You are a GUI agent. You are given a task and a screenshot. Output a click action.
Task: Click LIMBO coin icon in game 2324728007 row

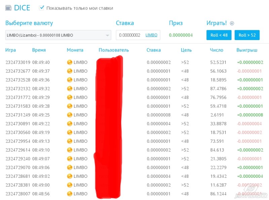pyautogui.click(x=70, y=194)
